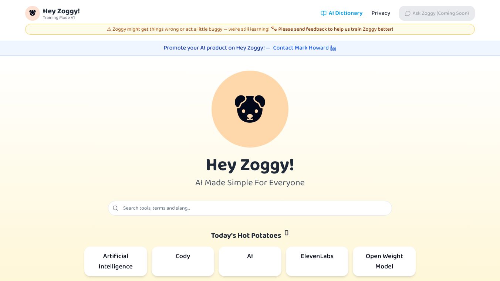Follow the Contact Mark Howard link
The width and height of the screenshot is (500, 281).
[301, 48]
